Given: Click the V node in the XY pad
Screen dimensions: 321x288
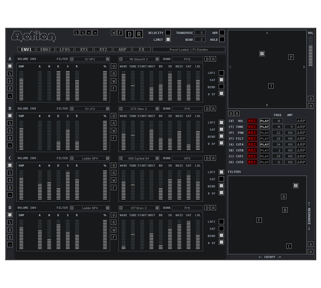Looking at the screenshot, I should (262, 54).
